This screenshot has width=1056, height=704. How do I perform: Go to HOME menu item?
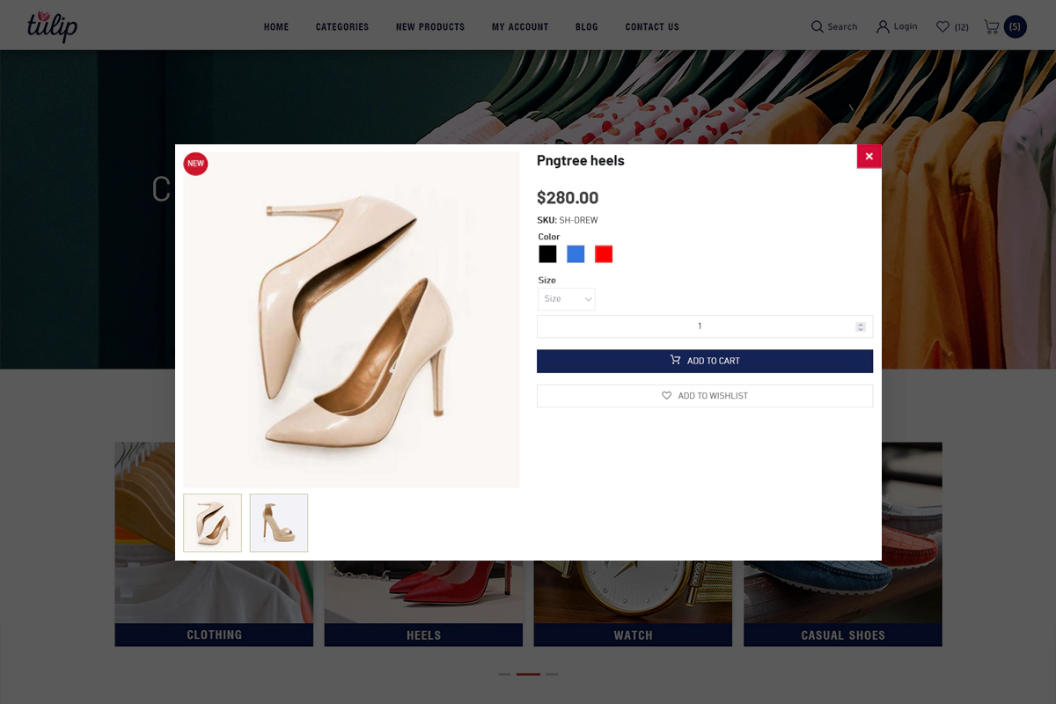click(x=276, y=27)
